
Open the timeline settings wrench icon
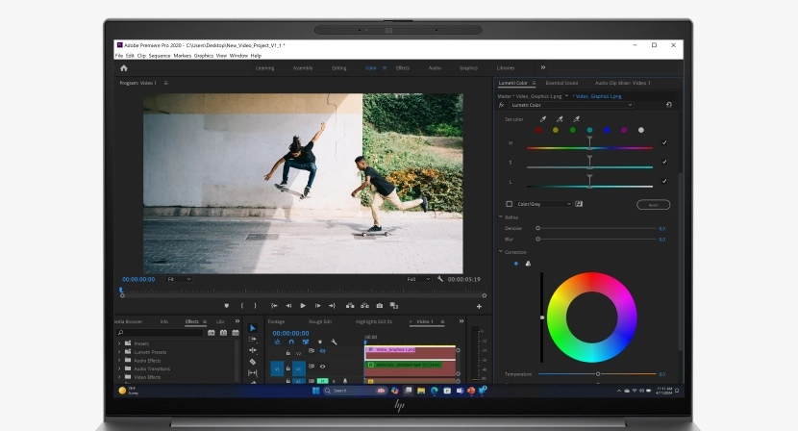334,342
